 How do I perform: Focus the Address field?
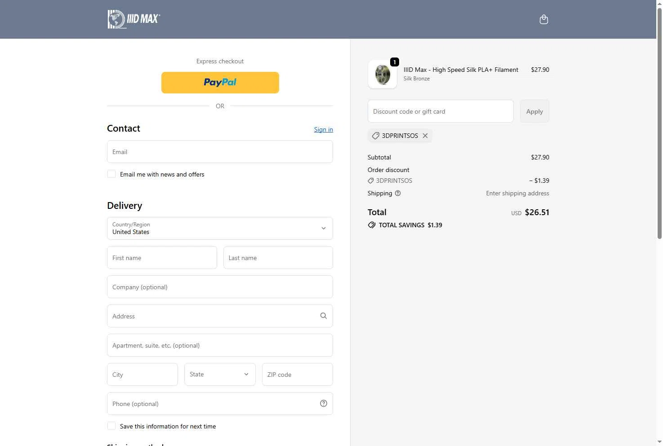pos(220,316)
